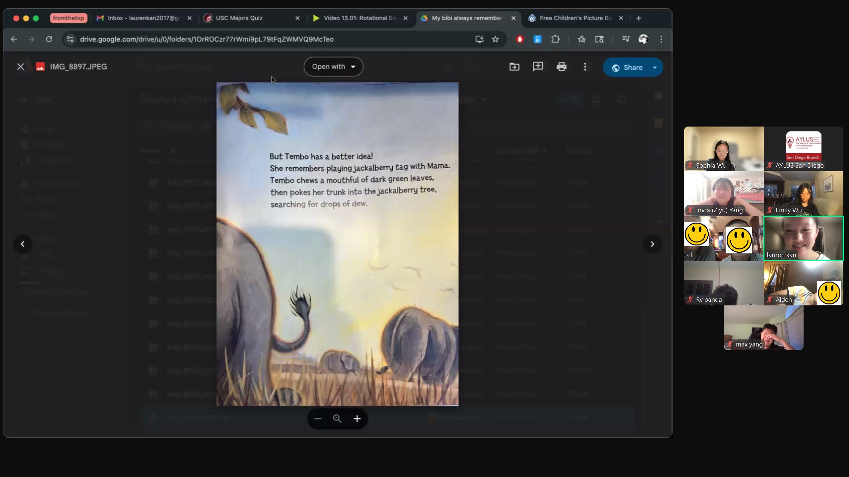Viewport: 849px width, 477px height.
Task: Expand the Share button dropdown arrow
Action: coord(655,68)
